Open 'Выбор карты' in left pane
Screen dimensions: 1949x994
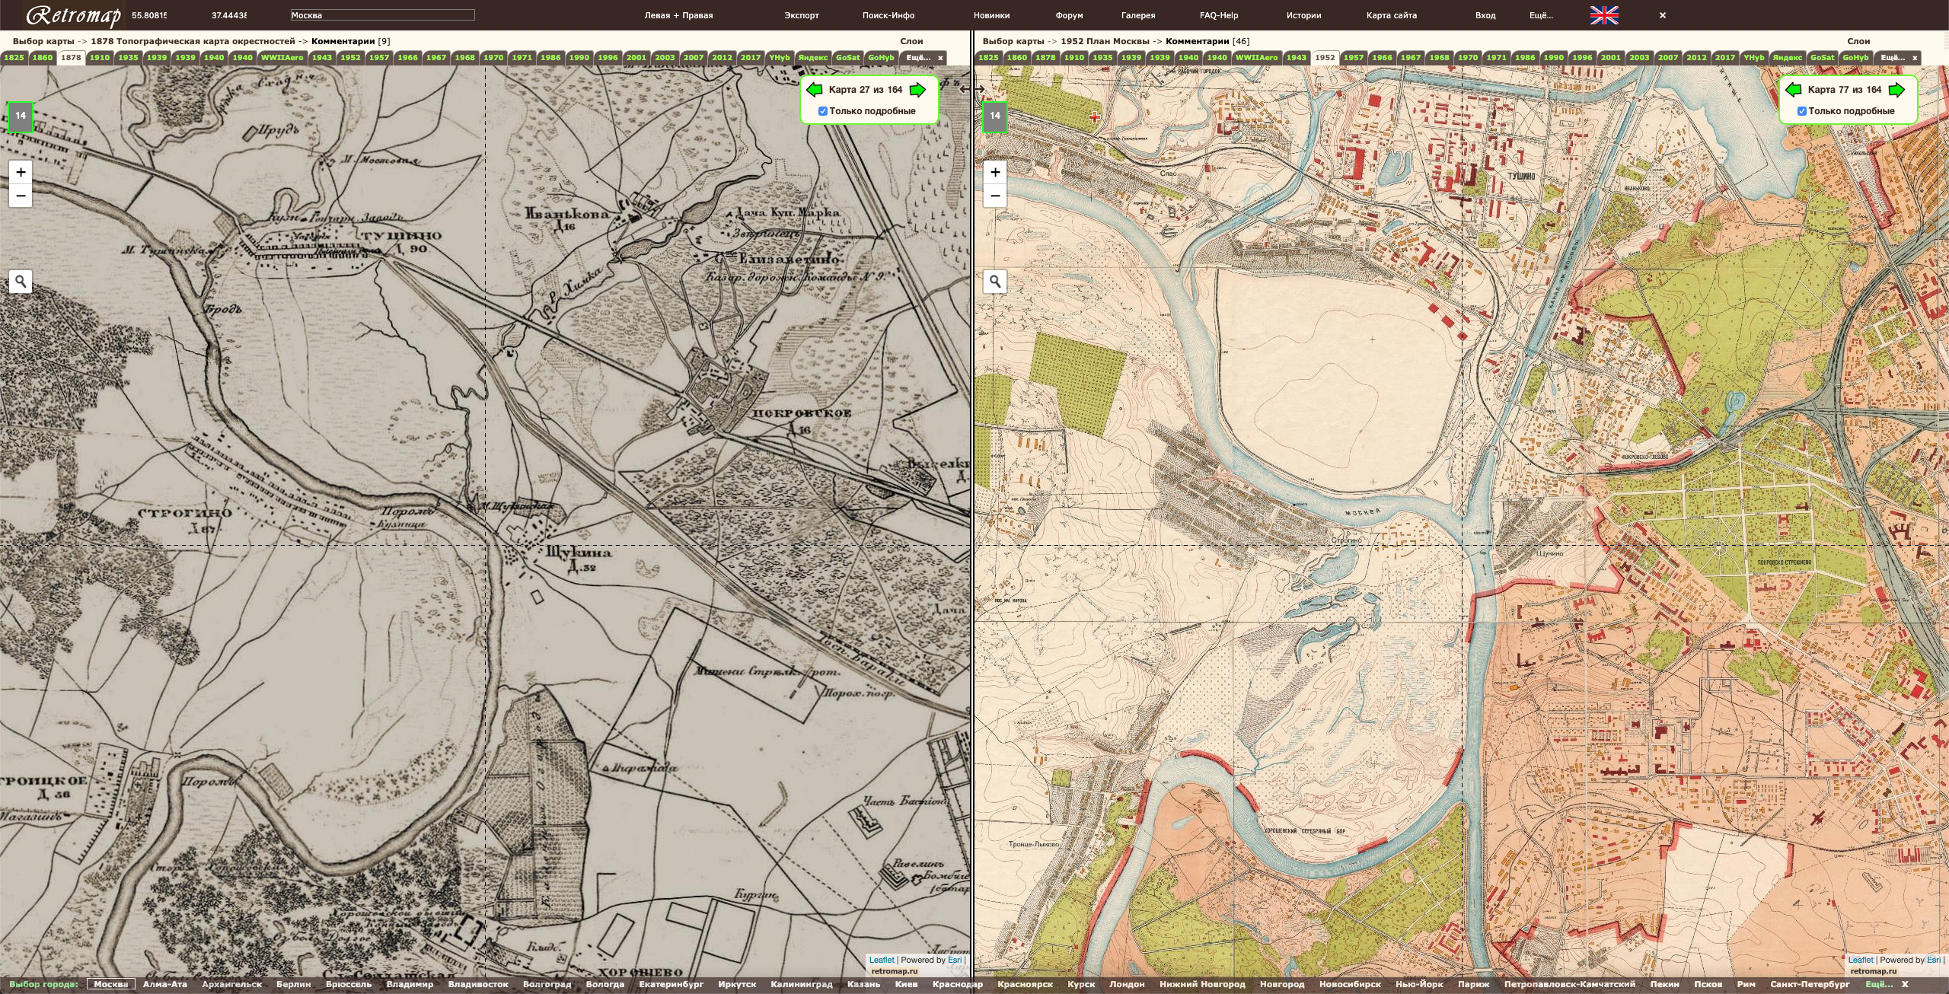click(43, 41)
